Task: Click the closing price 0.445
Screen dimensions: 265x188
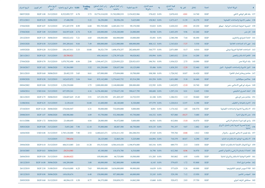Action: click(x=197, y=92)
